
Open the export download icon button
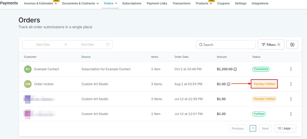[x=292, y=44]
